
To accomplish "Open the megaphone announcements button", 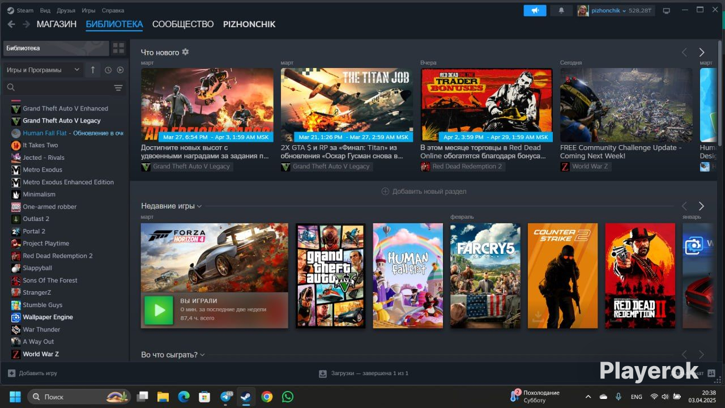I will click(535, 10).
